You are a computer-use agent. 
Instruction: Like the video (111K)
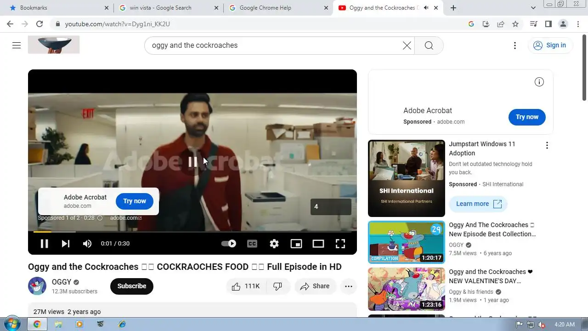246,286
